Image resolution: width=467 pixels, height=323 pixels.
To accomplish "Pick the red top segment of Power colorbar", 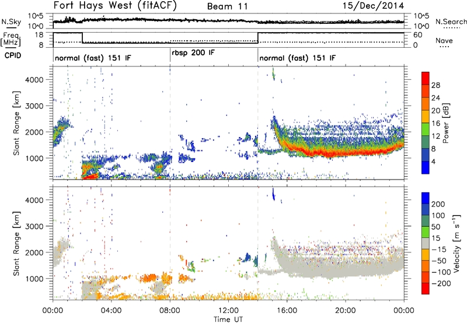I will click(426, 78).
